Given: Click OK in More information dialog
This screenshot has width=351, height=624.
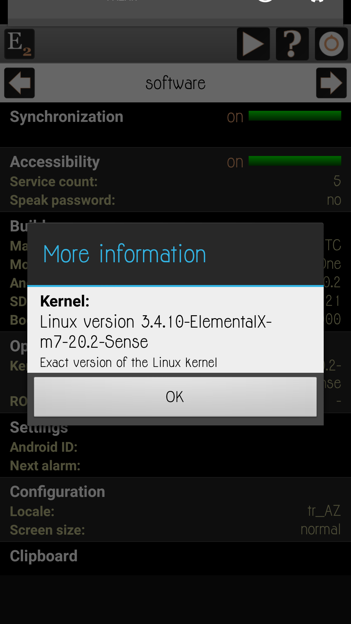Looking at the screenshot, I should click(175, 397).
